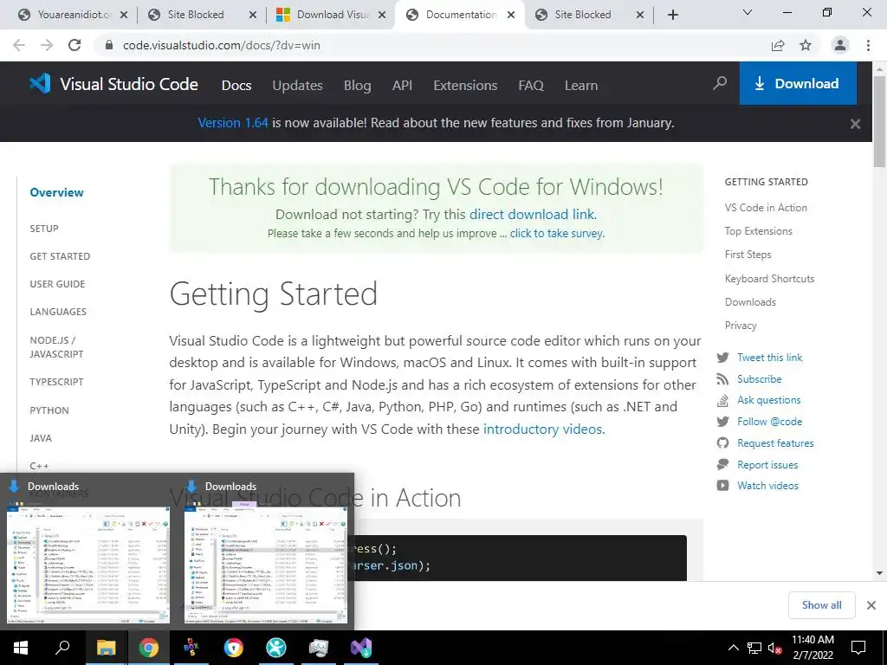Open the site search magnifier icon
This screenshot has width=887, height=665.
(x=720, y=84)
